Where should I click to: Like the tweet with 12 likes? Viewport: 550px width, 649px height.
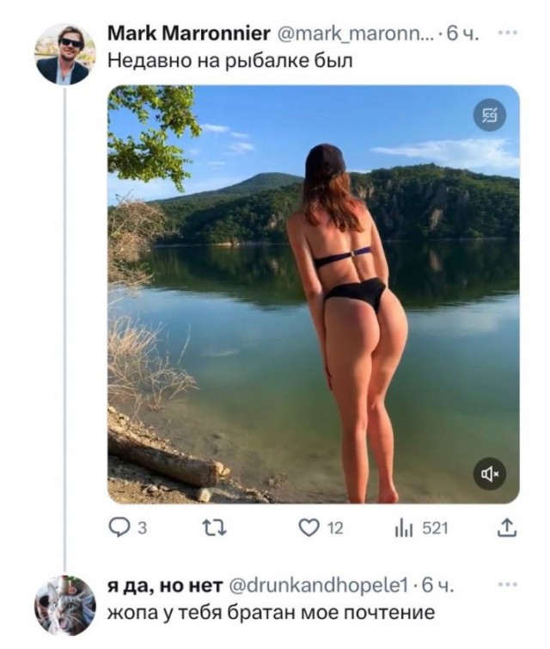[x=309, y=527]
